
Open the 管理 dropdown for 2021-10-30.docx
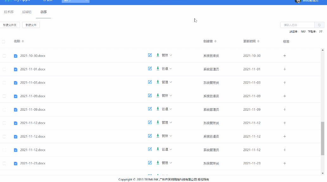point(166,55)
